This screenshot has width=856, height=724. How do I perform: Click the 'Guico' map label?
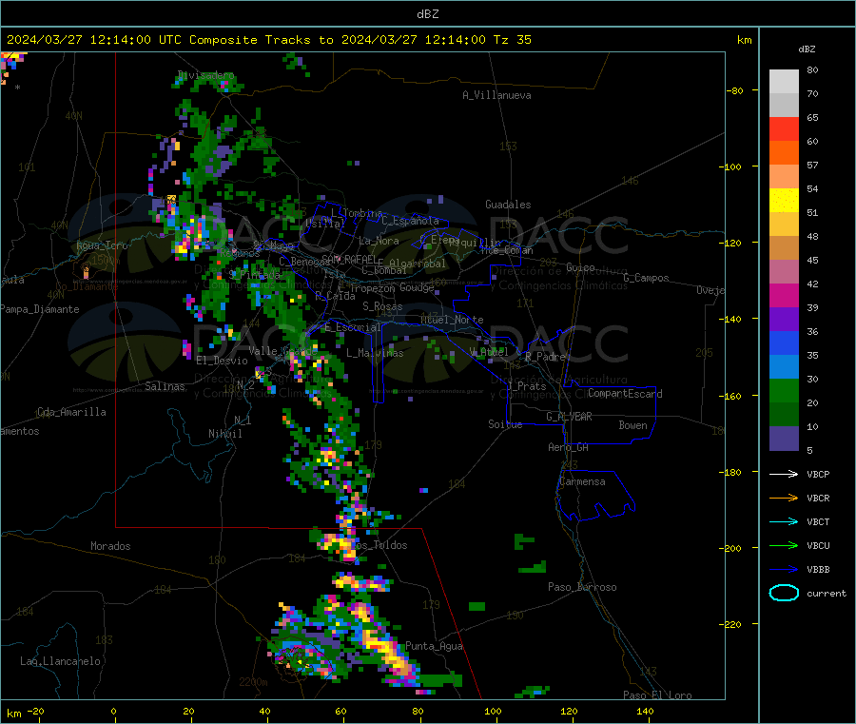point(580,267)
